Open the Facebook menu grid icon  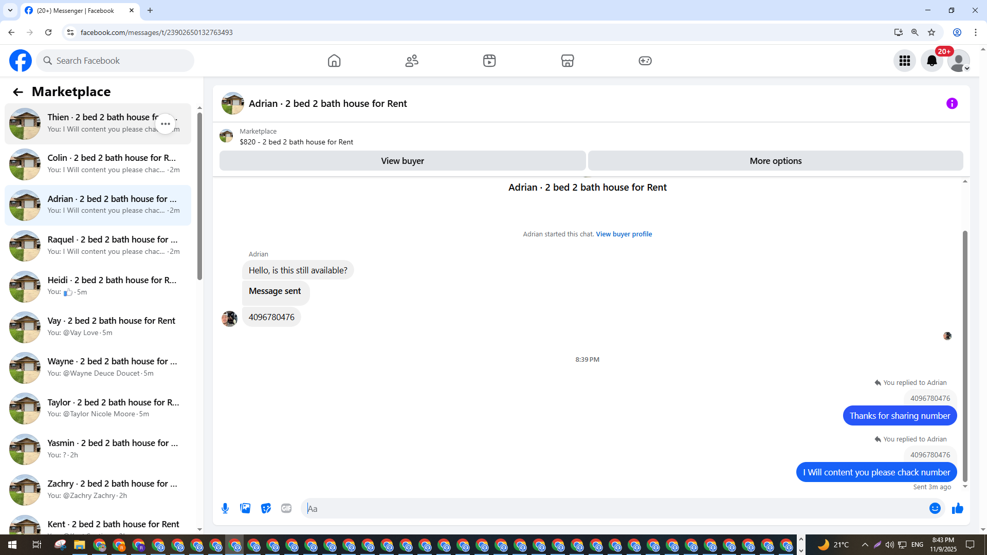point(905,61)
